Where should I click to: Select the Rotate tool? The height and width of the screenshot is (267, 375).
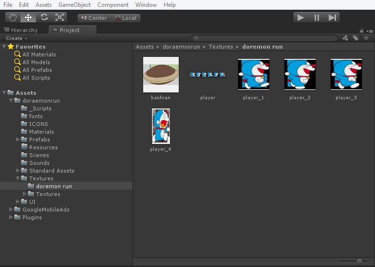[44, 18]
